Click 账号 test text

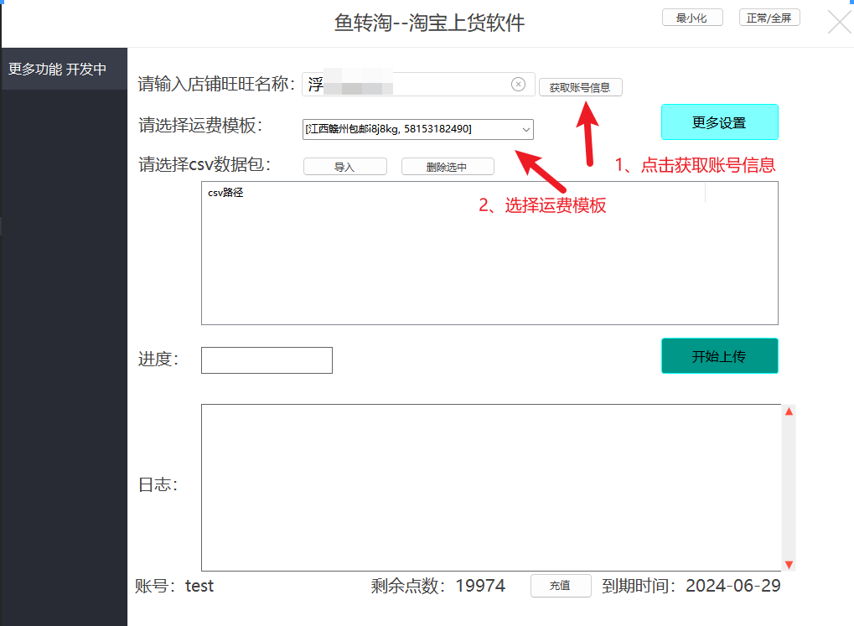click(x=174, y=586)
